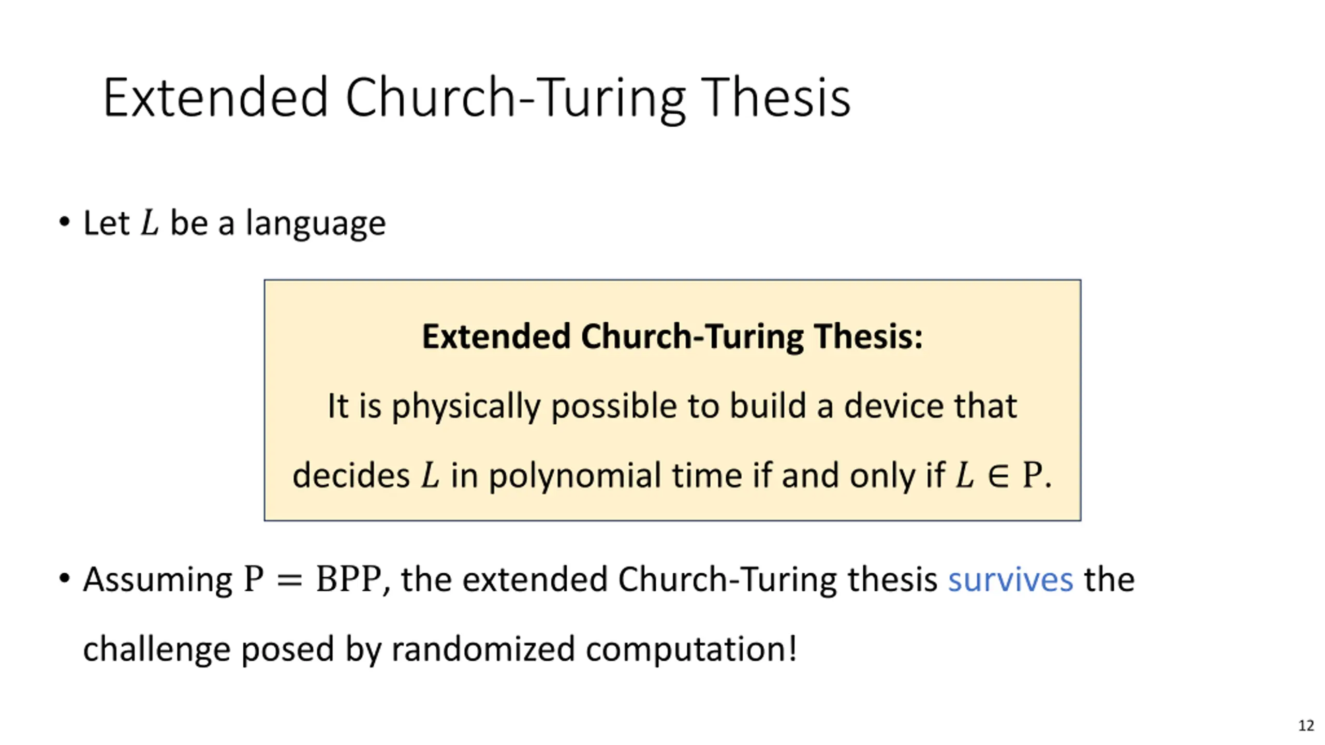Click the word decides in the yellow box
Image resolution: width=1325 pixels, height=745 pixels.
pos(351,475)
